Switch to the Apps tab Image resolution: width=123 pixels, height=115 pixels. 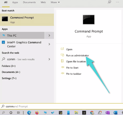(15, 2)
